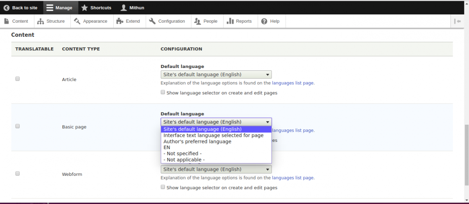Open the People menu item
Viewport: 469px width, 204px height.
[206, 21]
